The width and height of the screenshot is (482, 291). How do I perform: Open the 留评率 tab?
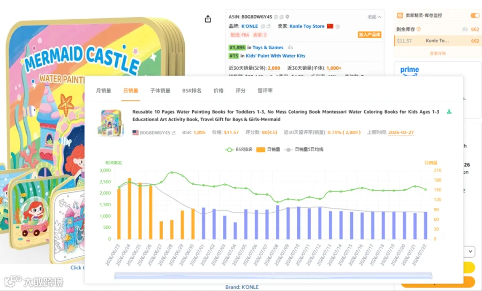pos(265,91)
